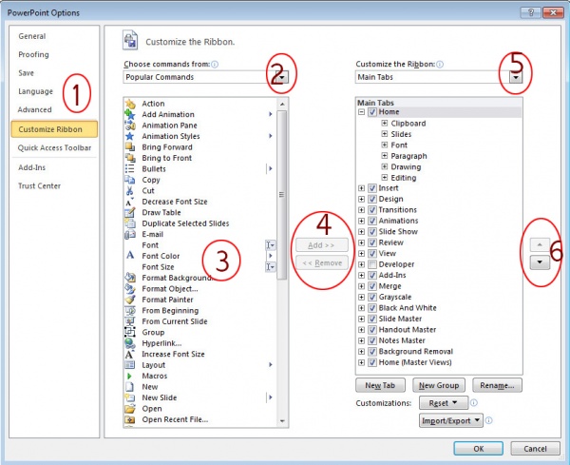The height and width of the screenshot is (465, 570).
Task: Open the Advanced options page
Action: coord(34,109)
